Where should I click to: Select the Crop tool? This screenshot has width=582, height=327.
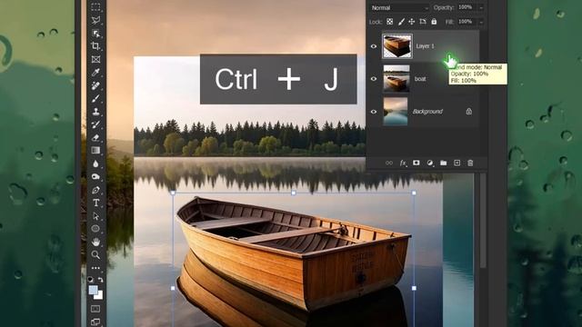point(95,46)
